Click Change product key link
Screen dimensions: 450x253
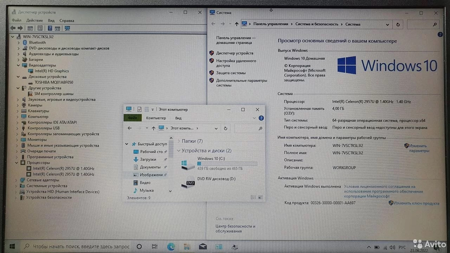[416, 203]
